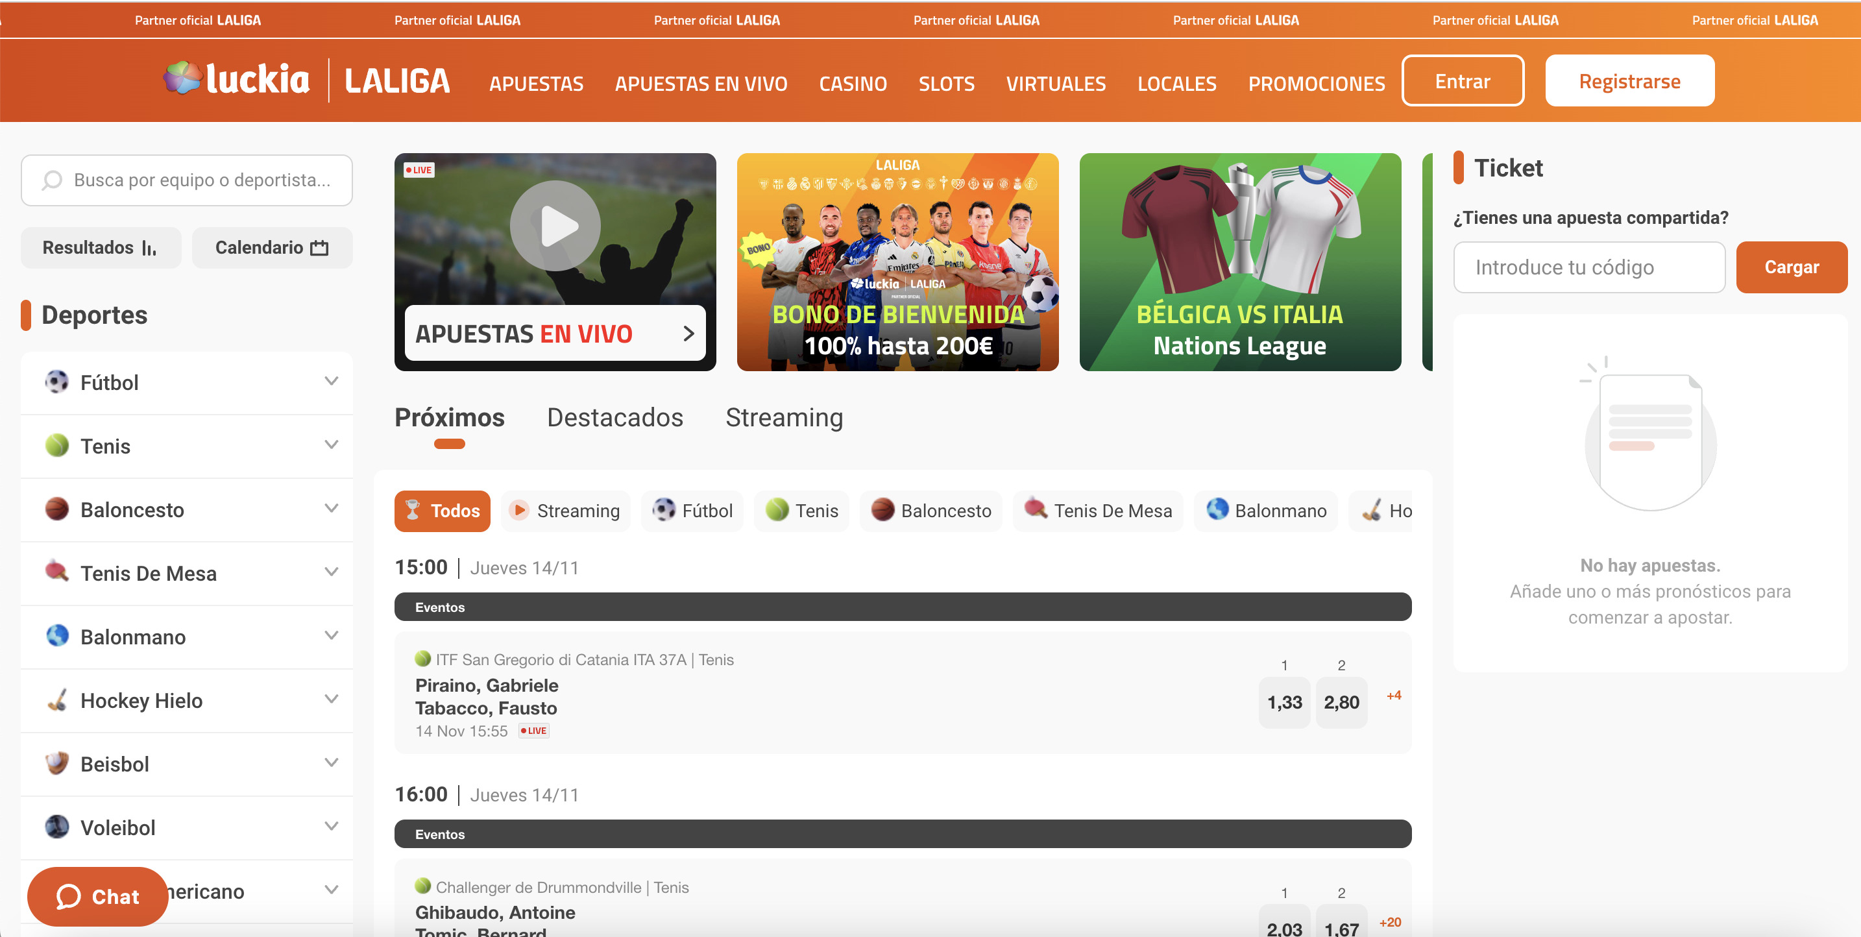Viewport: 1861px width, 937px height.
Task: Expand the Hockey Hielo category
Action: pos(332,700)
